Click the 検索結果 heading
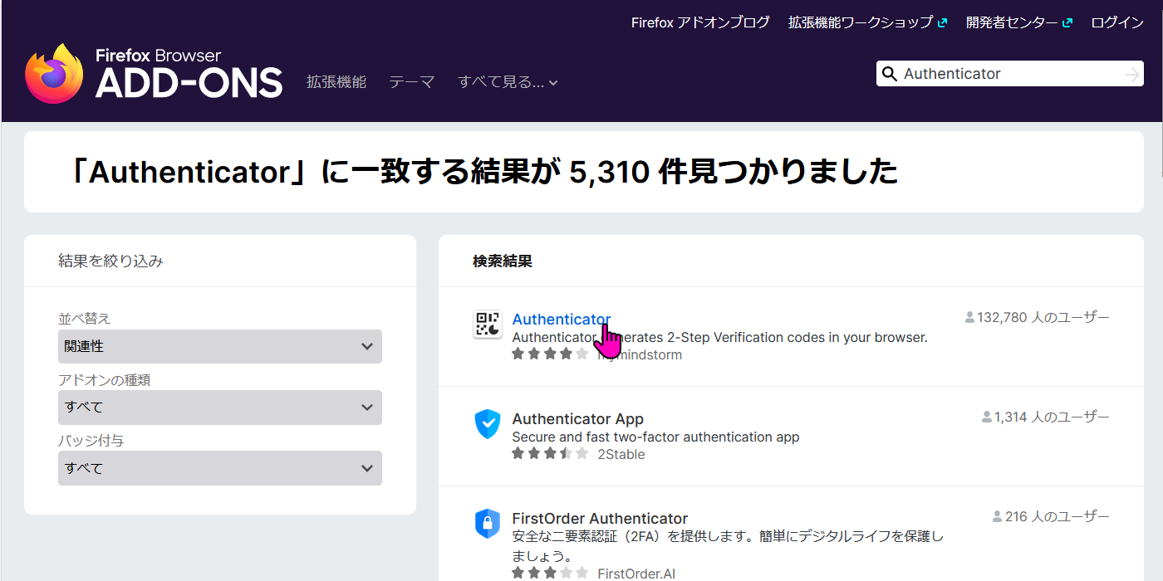The height and width of the screenshot is (581, 1163). pyautogui.click(x=503, y=261)
